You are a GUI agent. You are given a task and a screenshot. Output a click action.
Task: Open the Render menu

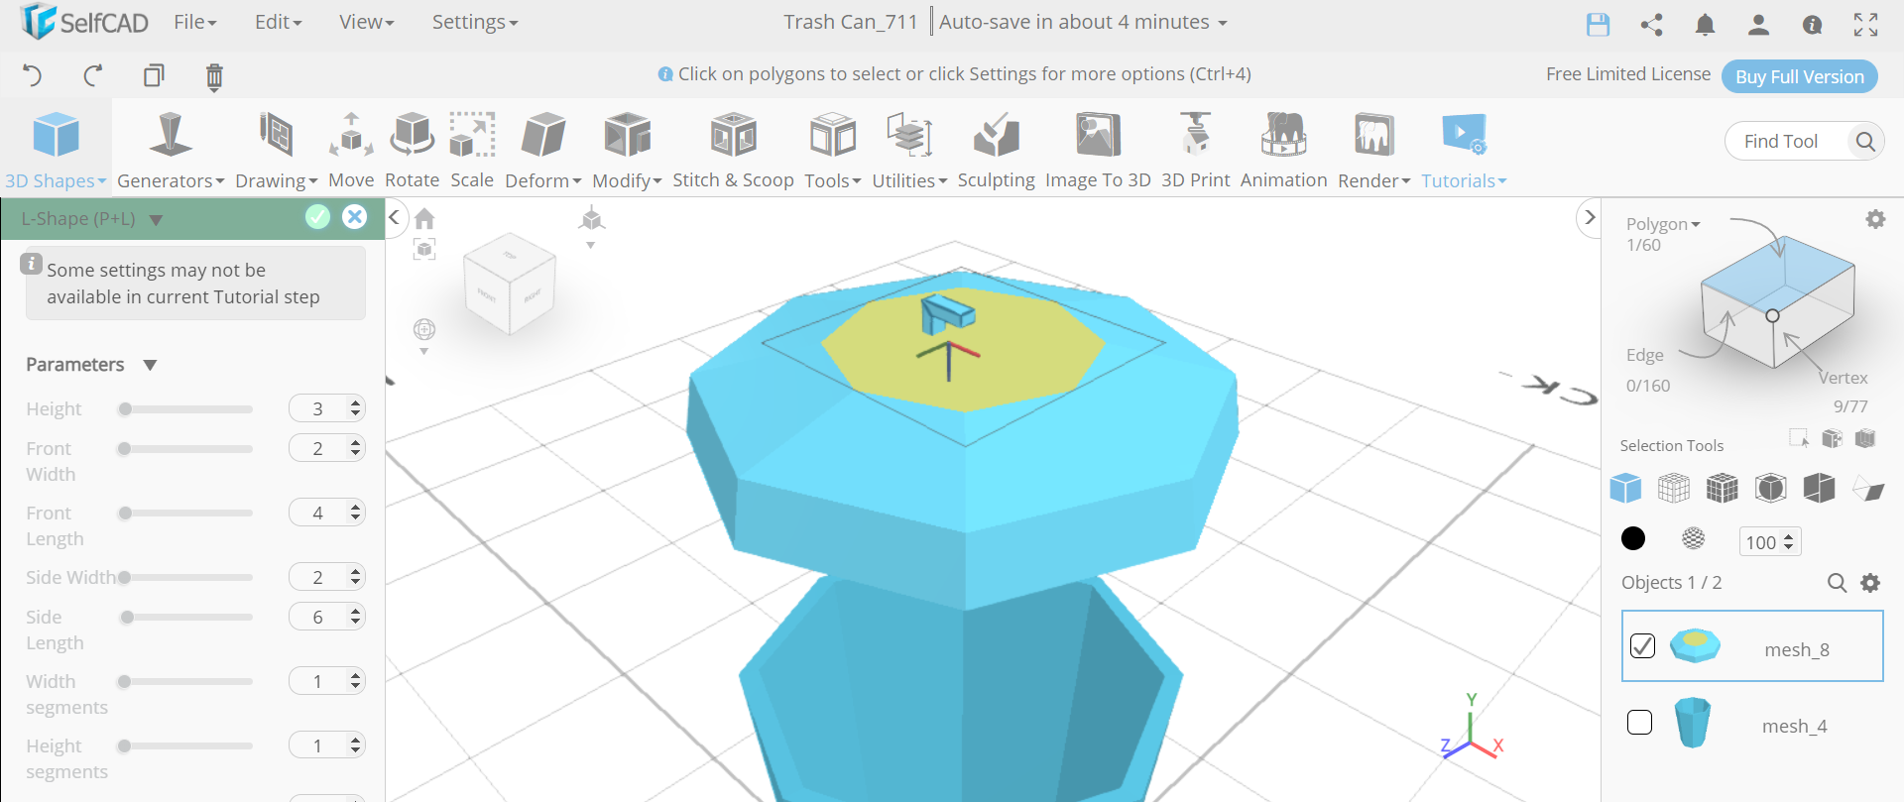point(1373,149)
